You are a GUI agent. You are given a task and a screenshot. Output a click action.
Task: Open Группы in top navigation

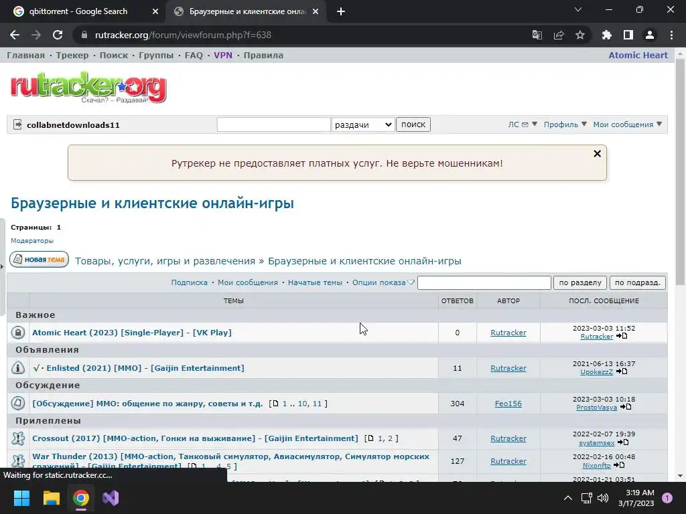click(x=156, y=56)
